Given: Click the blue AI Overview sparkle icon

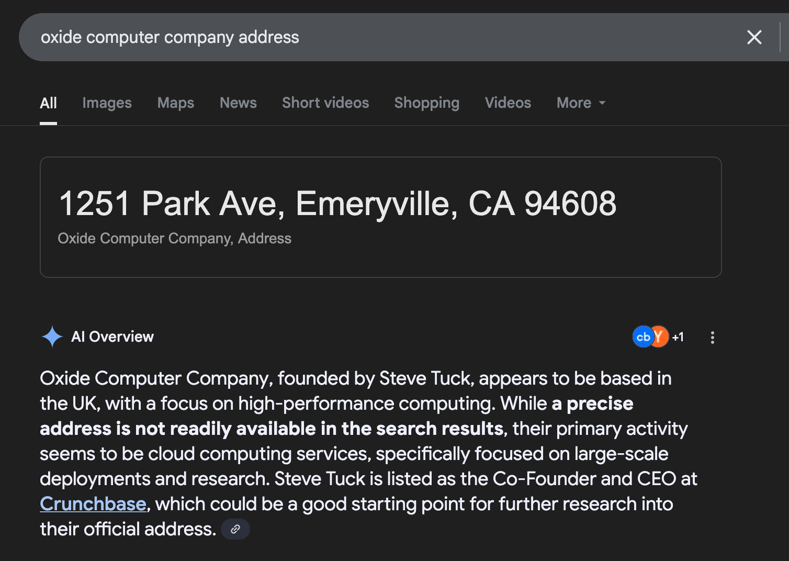Looking at the screenshot, I should point(52,336).
